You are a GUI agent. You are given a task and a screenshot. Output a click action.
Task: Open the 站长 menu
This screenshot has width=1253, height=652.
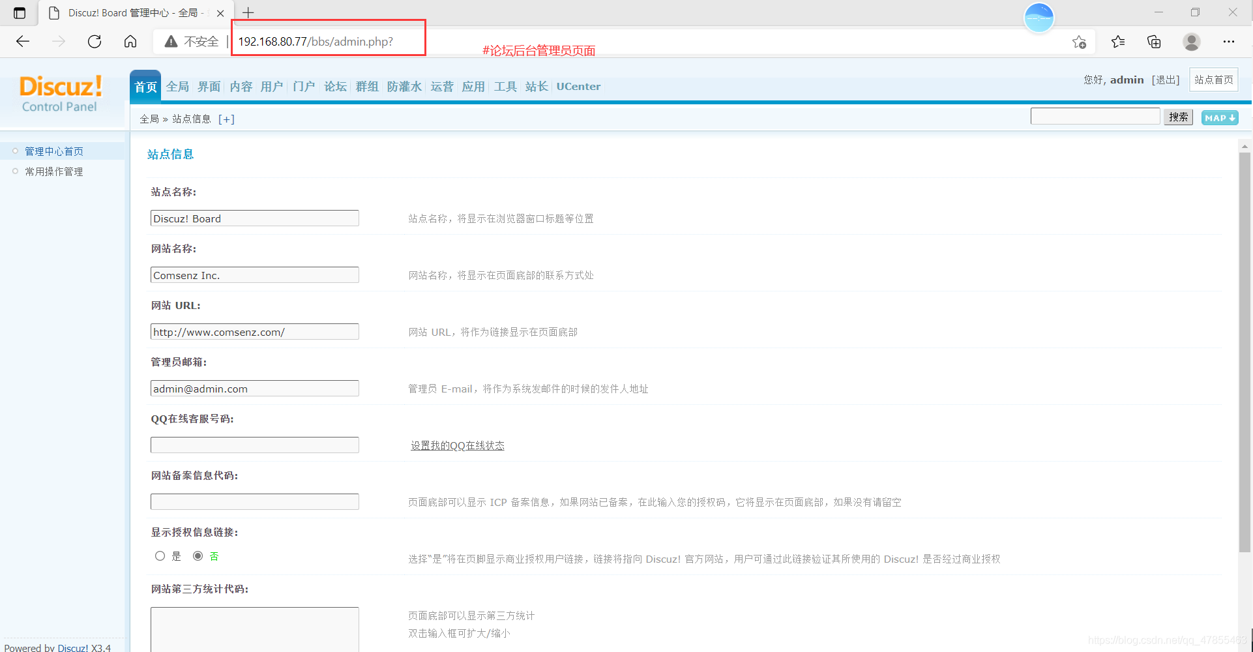tap(537, 87)
